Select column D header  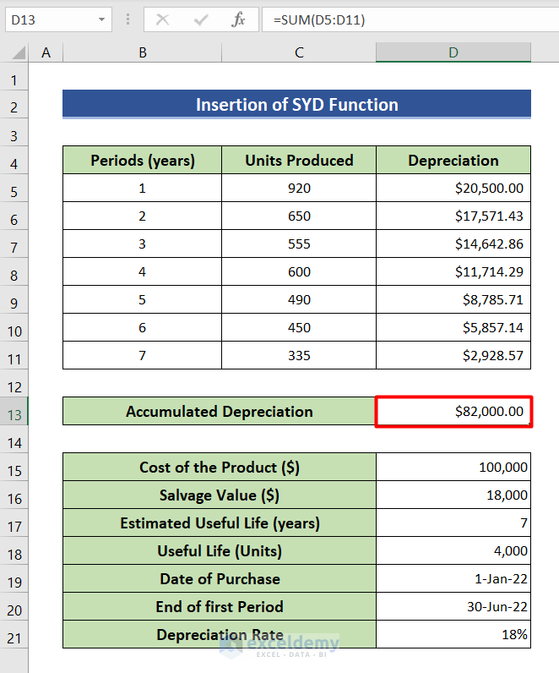pos(453,52)
